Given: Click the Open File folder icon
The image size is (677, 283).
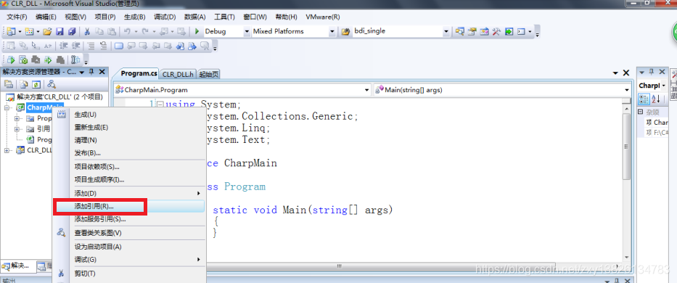Looking at the screenshot, I should click(47, 31).
